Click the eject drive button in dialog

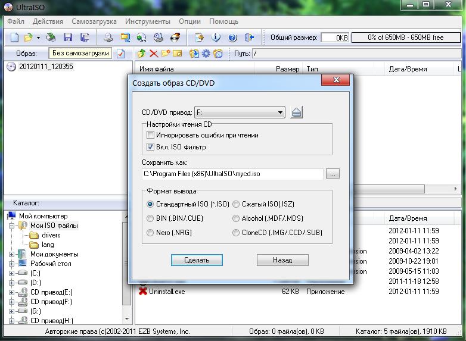[x=296, y=112]
